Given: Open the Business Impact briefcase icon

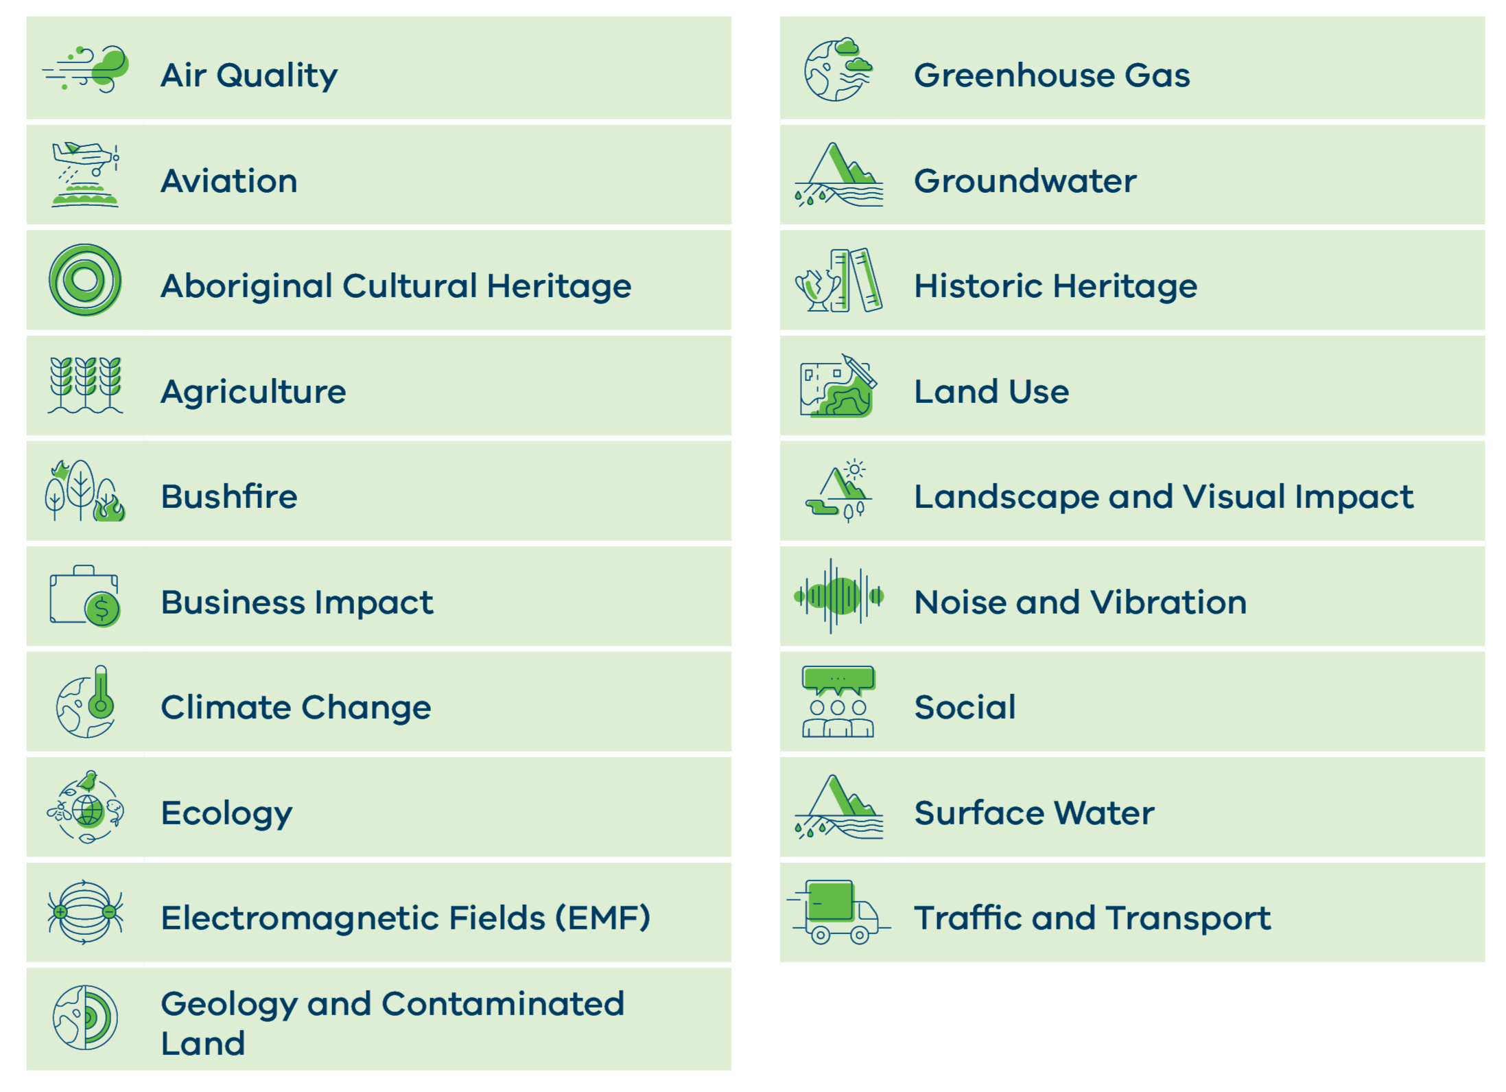Looking at the screenshot, I should click(x=85, y=596).
